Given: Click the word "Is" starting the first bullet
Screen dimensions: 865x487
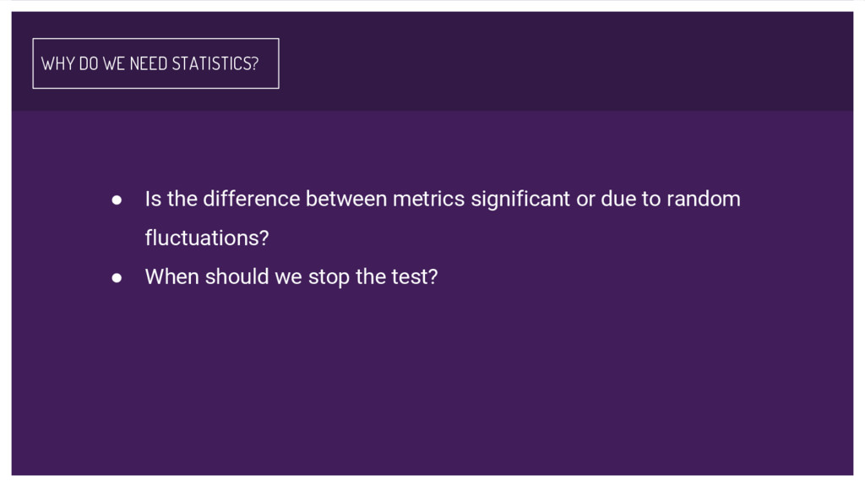Looking at the screenshot, I should point(153,200).
